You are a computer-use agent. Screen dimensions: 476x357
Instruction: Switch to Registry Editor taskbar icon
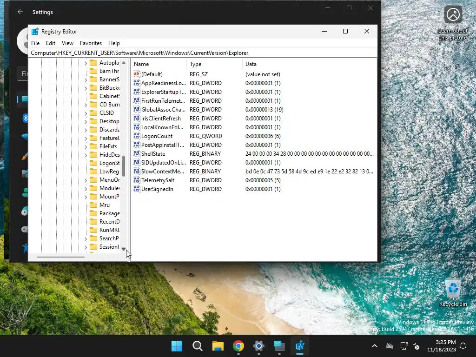point(300,346)
